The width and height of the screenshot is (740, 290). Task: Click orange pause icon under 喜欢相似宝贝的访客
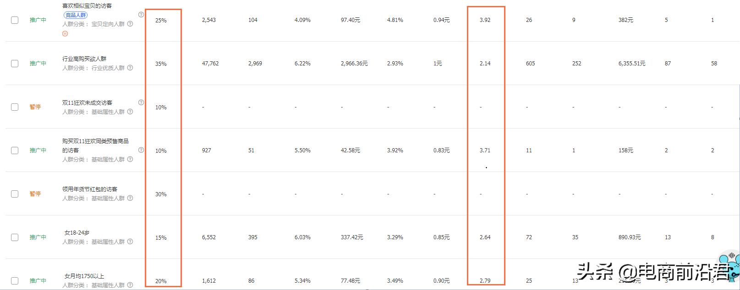[x=65, y=33]
